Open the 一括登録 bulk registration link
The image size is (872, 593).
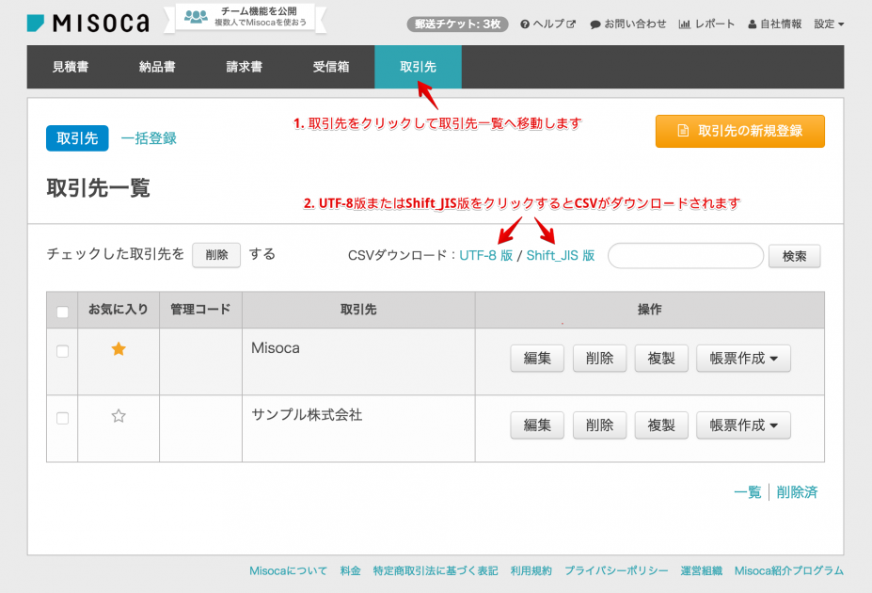[x=149, y=138]
